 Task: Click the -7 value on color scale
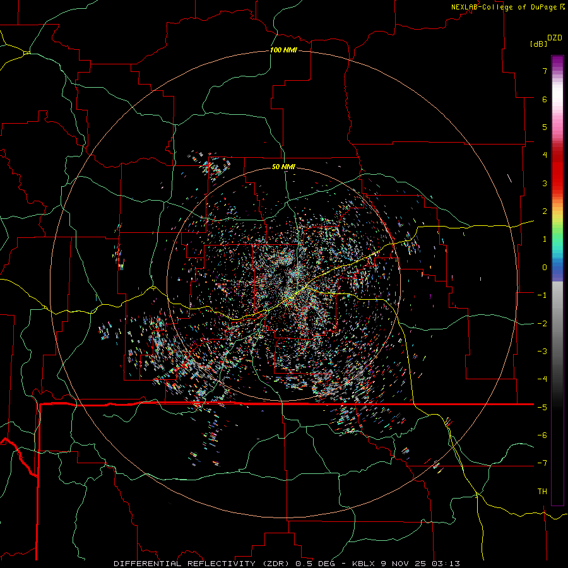click(542, 463)
